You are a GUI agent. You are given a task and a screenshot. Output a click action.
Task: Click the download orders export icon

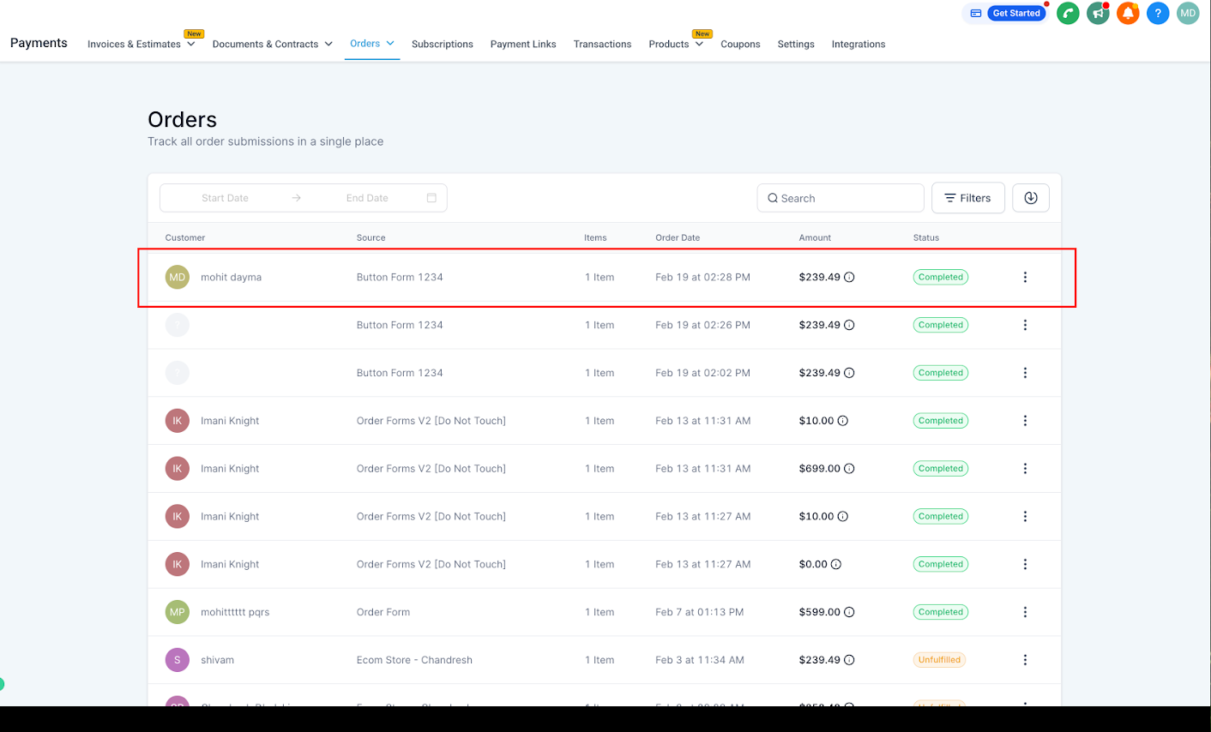(1031, 198)
